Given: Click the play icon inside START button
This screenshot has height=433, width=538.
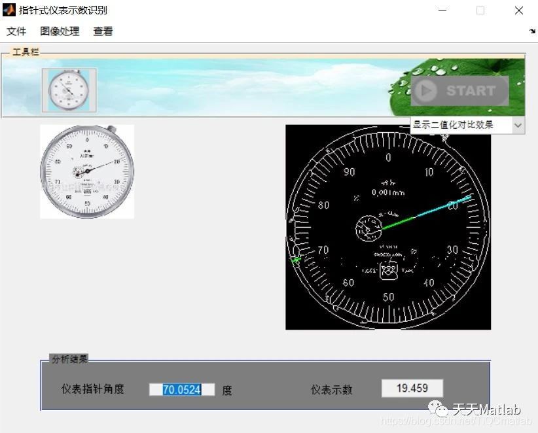Looking at the screenshot, I should (426, 91).
